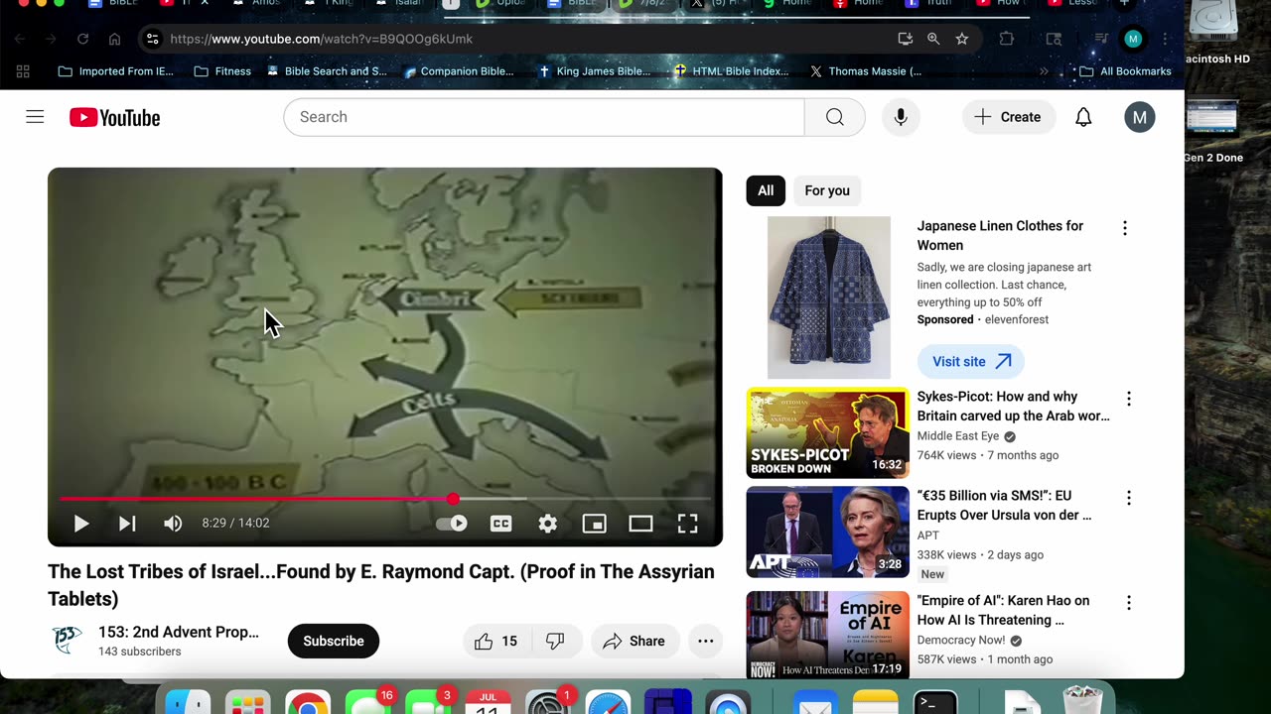Open options for the Sykes-Picot video
This screenshot has width=1271, height=714.
pyautogui.click(x=1128, y=399)
